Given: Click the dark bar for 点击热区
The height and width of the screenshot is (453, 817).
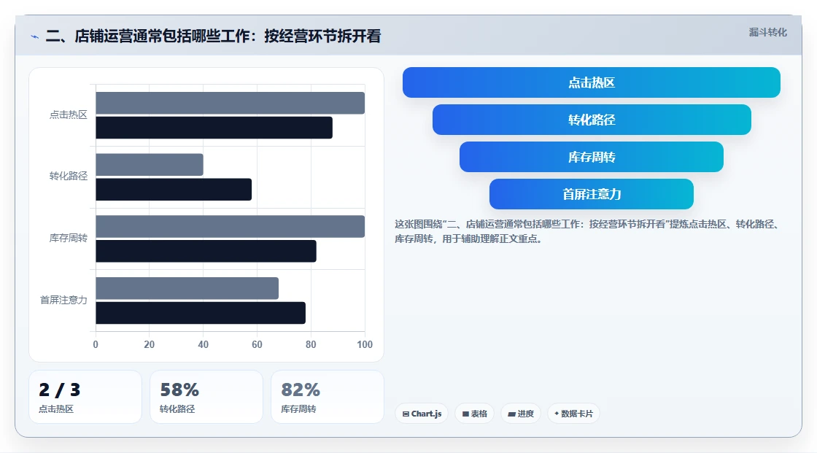Looking at the screenshot, I should tap(214, 128).
